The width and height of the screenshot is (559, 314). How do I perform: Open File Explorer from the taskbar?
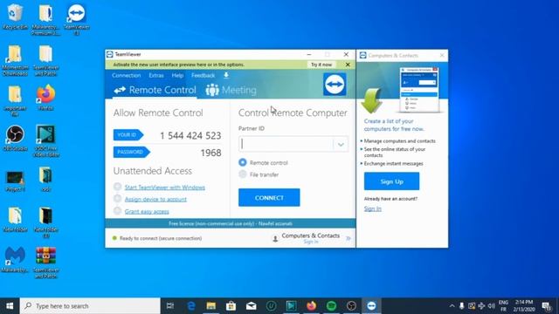tap(211, 306)
